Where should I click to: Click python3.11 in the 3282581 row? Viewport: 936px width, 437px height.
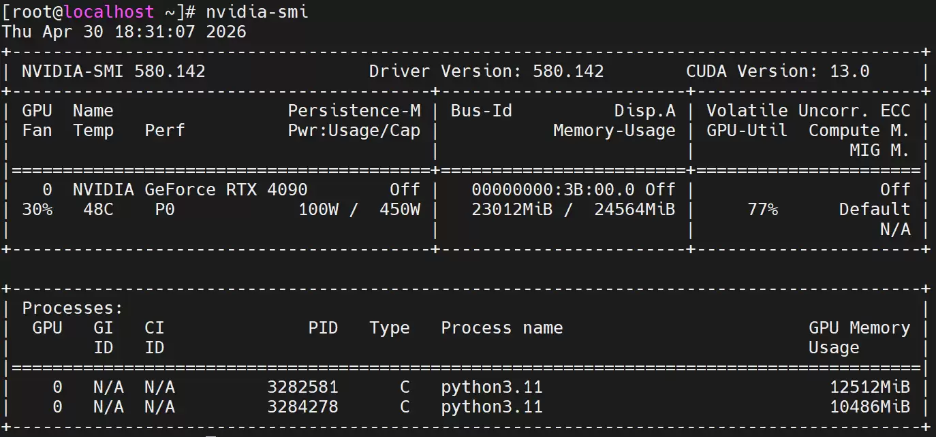[492, 387]
